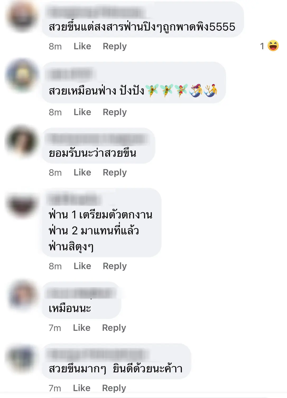Reply to the comment ending with พิง5555
287x398 pixels.
click(115, 46)
